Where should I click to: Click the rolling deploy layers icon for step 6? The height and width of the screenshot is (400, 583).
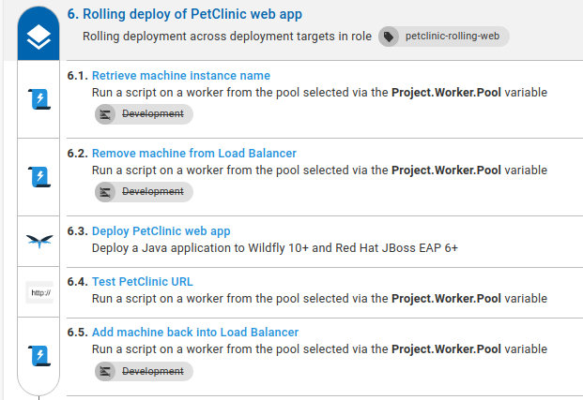tap(38, 37)
